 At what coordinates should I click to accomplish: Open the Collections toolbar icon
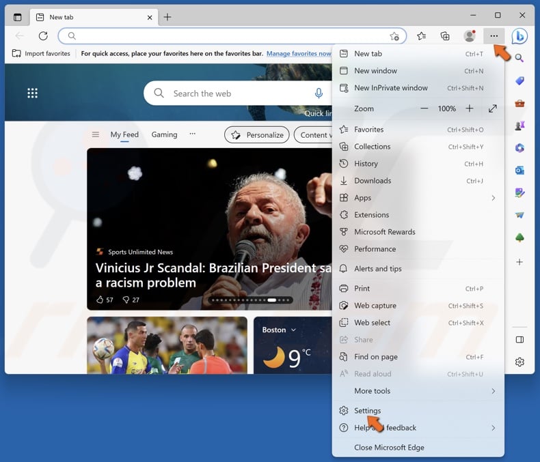tap(445, 35)
